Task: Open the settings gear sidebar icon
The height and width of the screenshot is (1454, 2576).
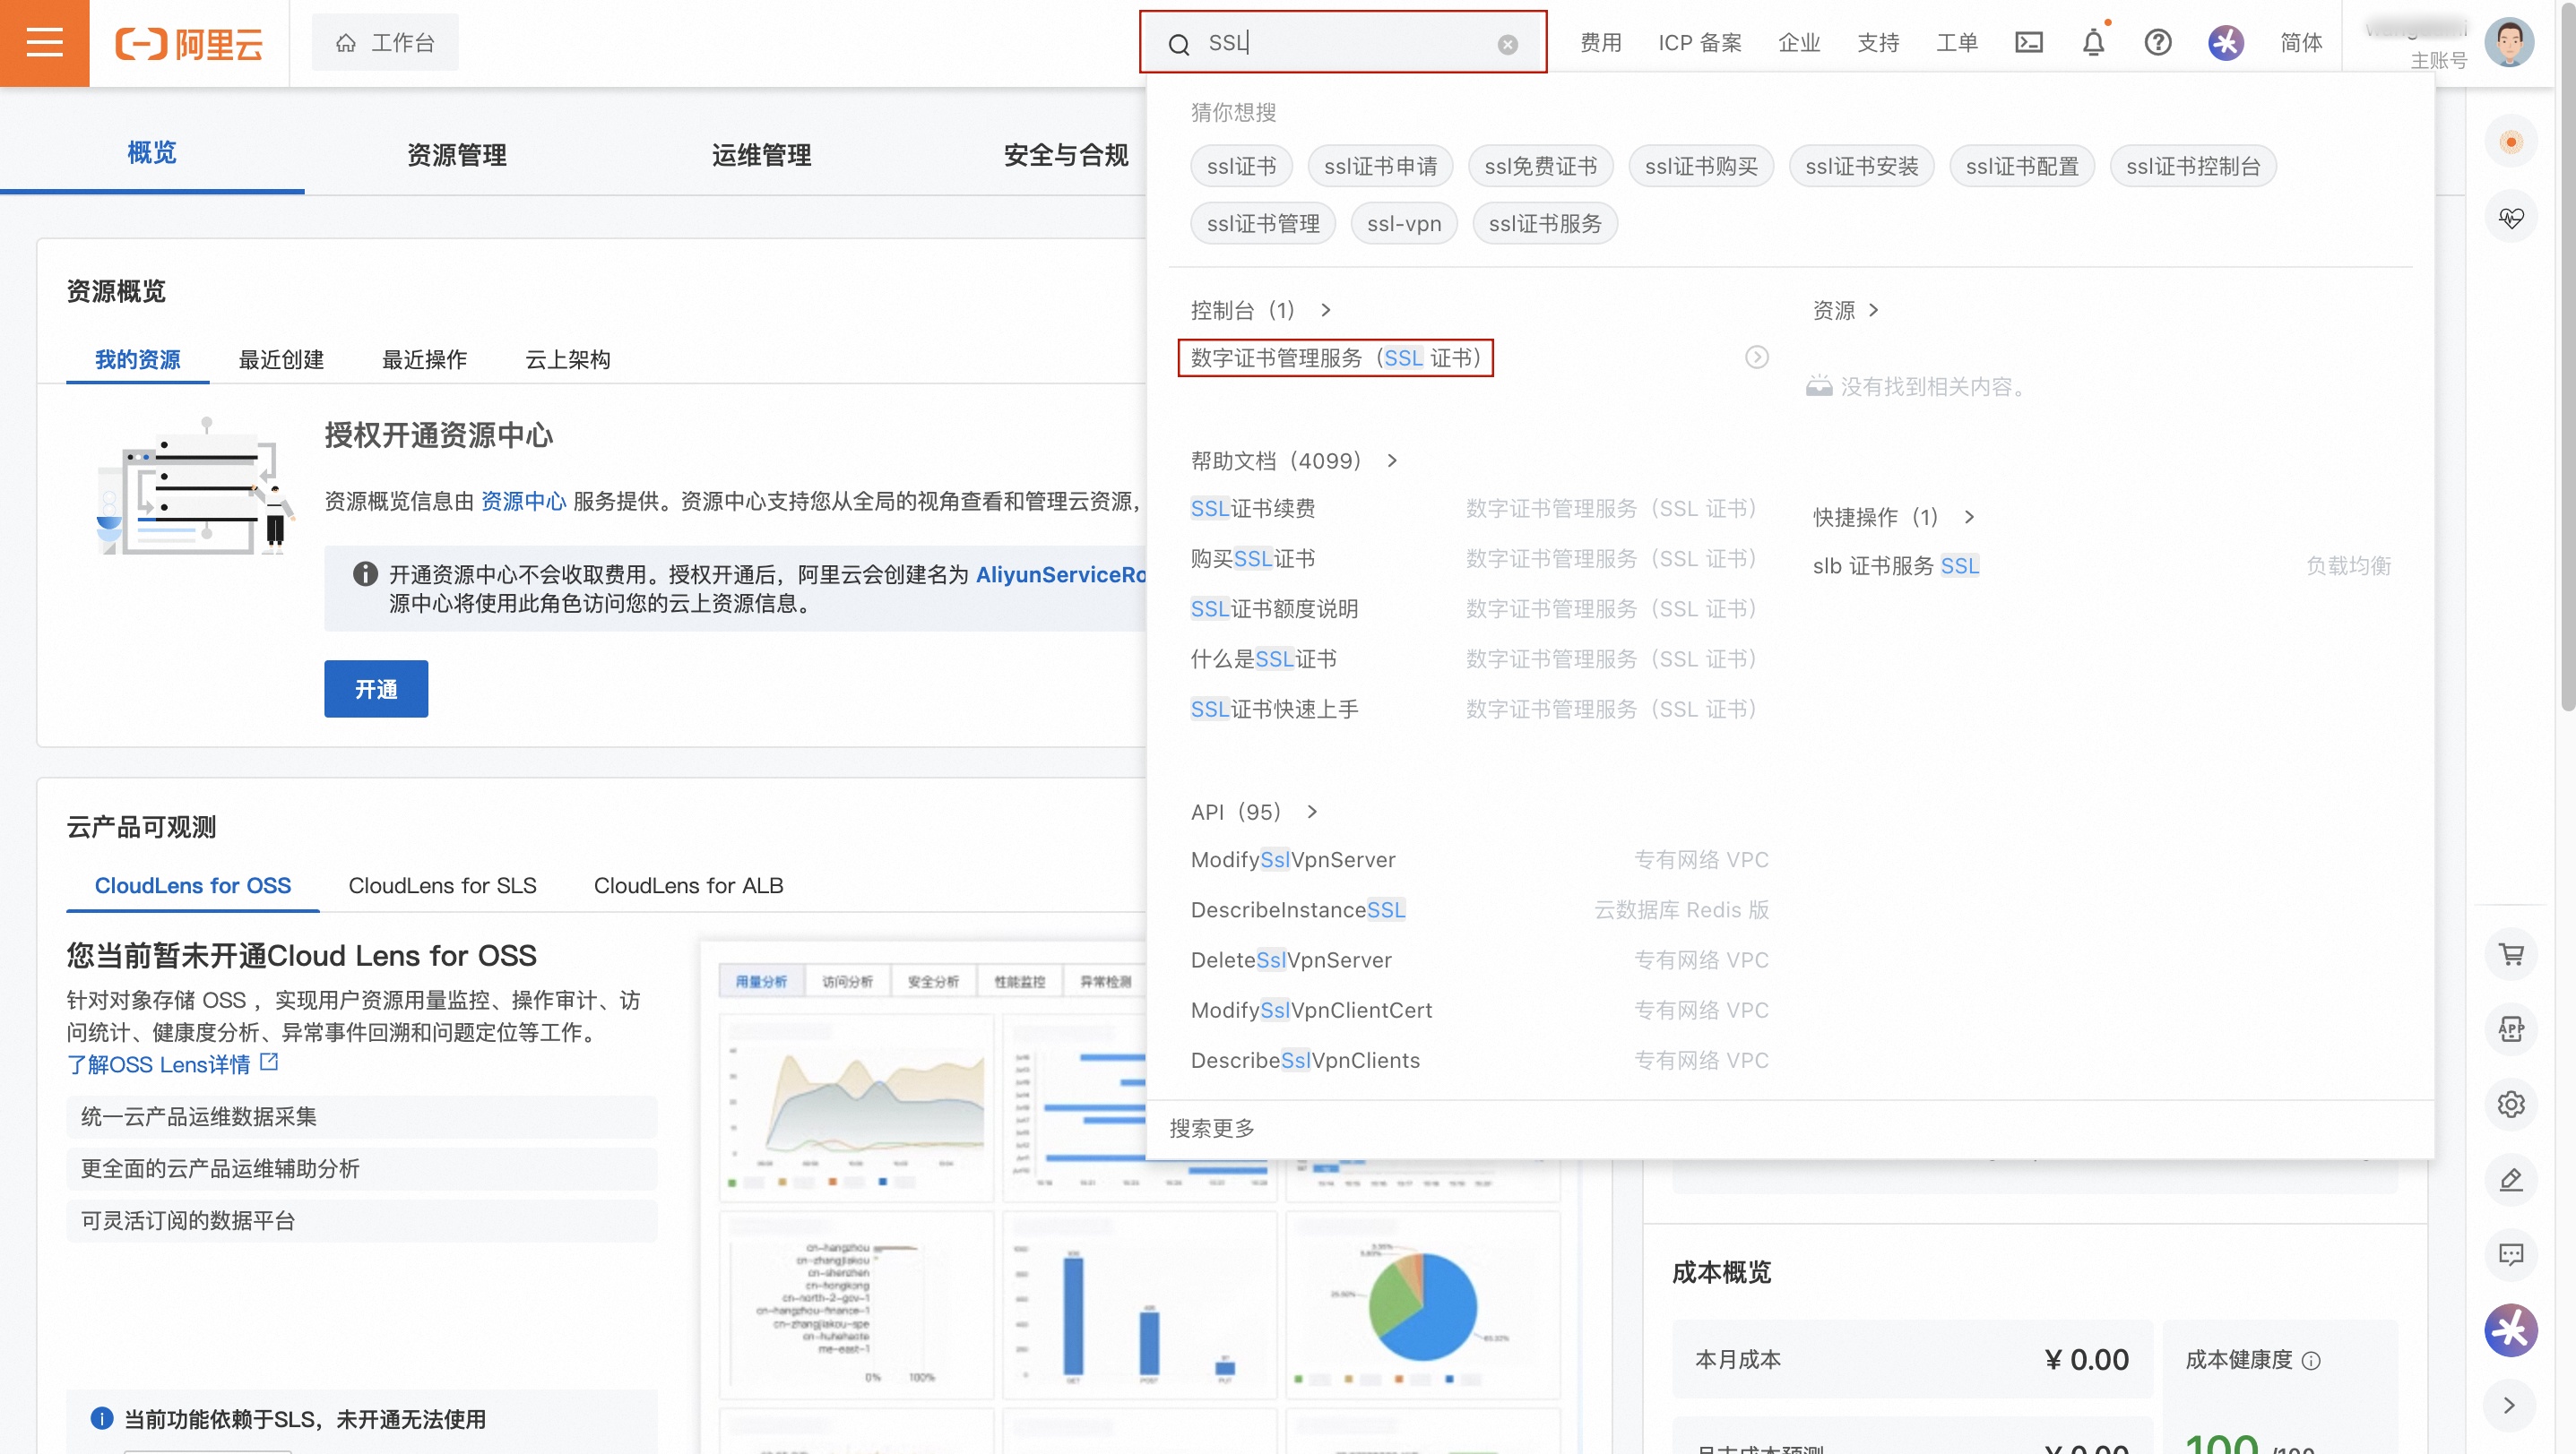Action: pyautogui.click(x=2511, y=1103)
